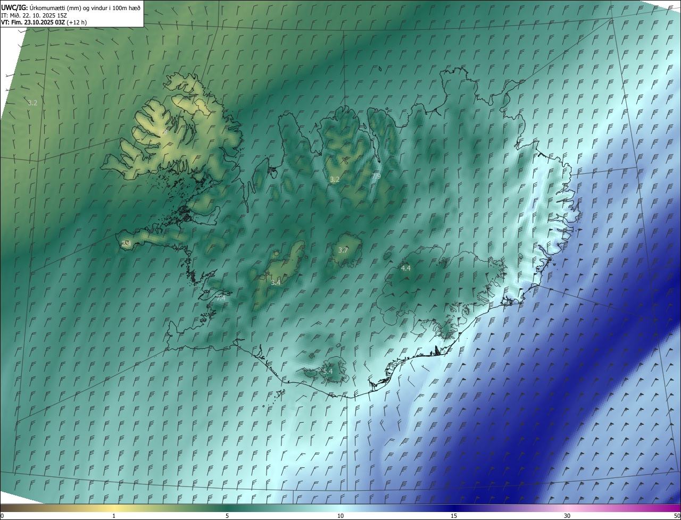
Task: Click the 4.4 value on Vatnajökull glacier
Action: [405, 269]
